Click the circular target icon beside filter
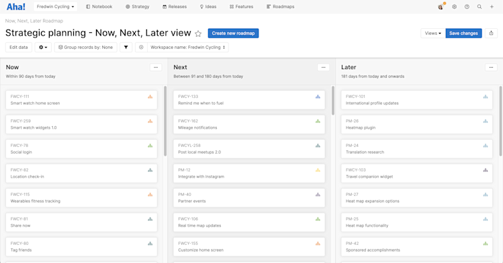503x263 pixels. [x=141, y=48]
